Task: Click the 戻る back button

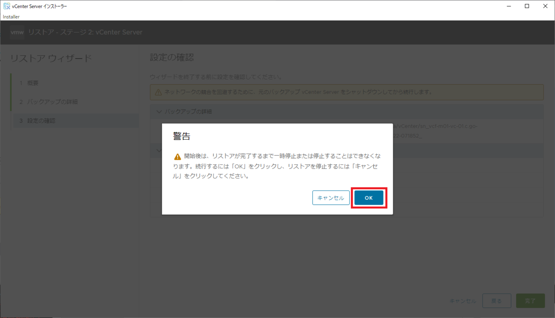Action: [496, 300]
